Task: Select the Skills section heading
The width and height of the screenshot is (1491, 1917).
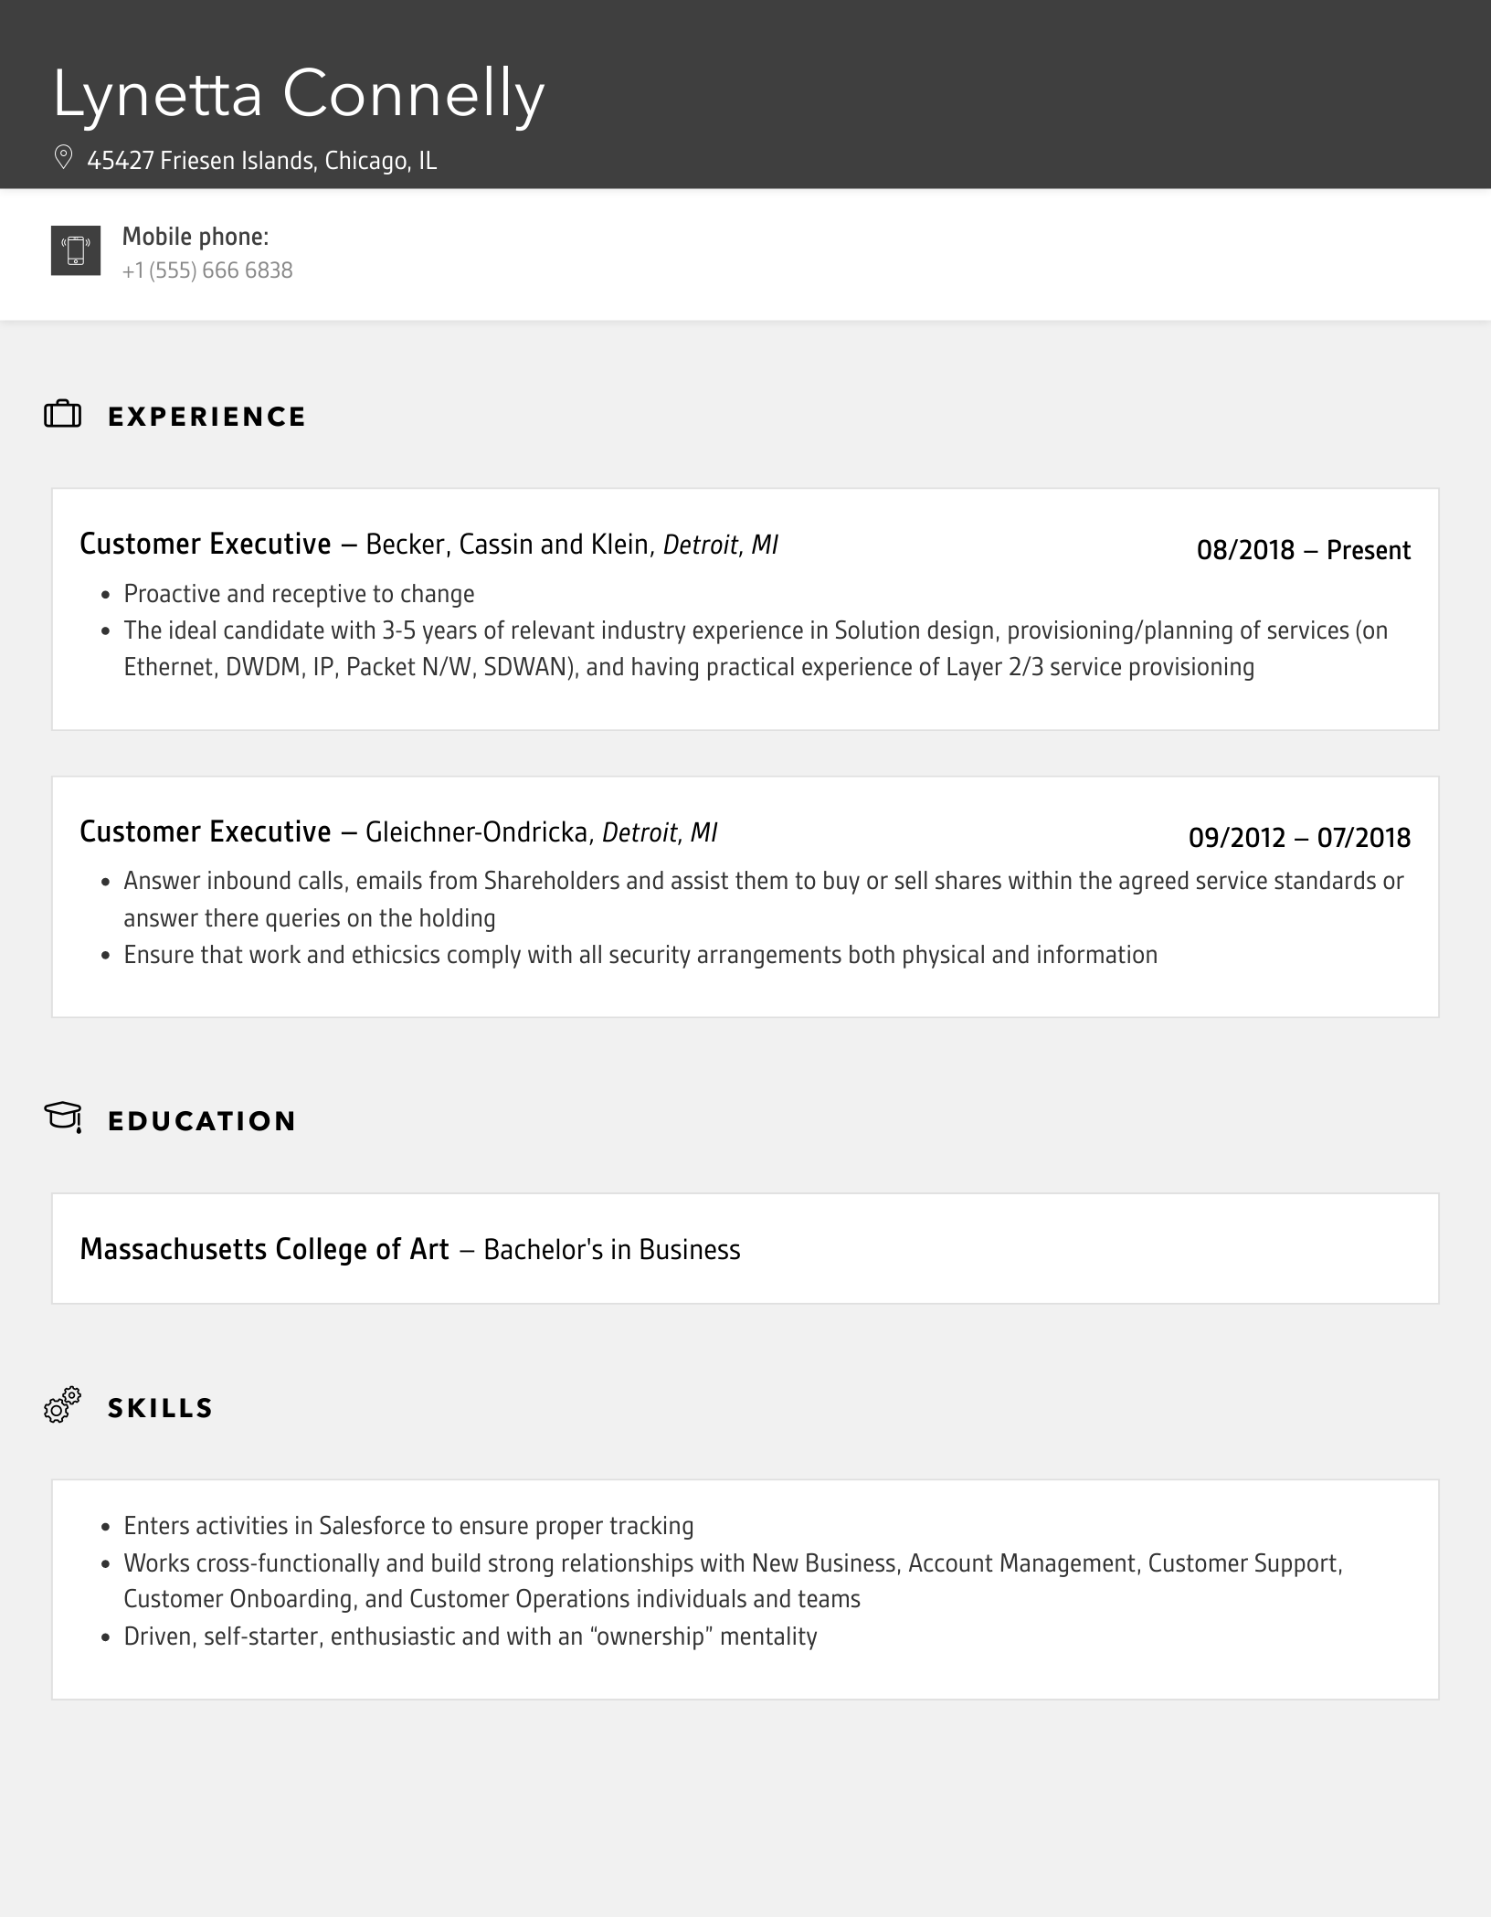Action: pos(160,1408)
